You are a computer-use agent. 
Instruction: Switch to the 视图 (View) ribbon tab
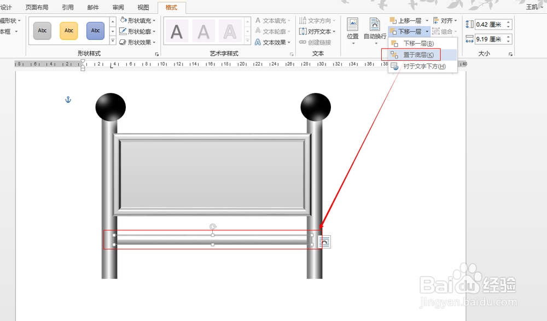tap(143, 7)
